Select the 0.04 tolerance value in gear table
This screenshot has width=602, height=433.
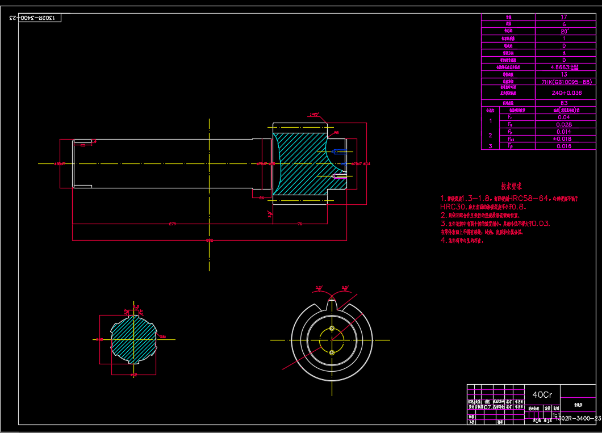point(564,117)
